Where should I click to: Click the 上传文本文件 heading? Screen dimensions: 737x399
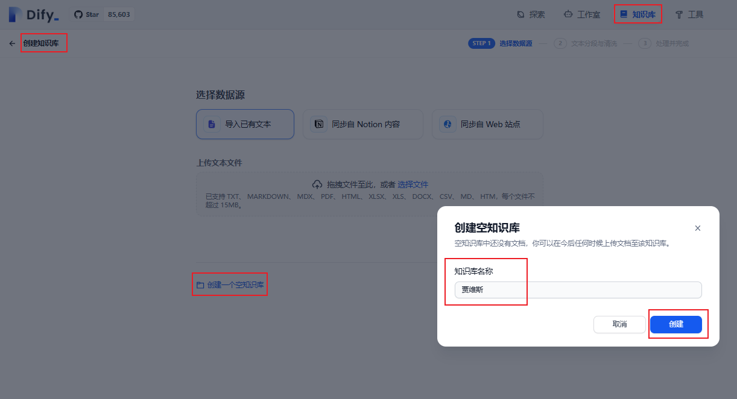220,163
